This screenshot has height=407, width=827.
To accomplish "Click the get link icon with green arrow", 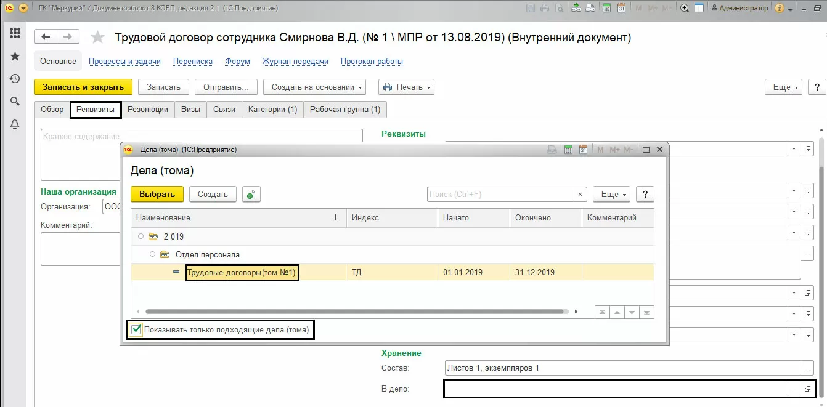I will point(576,8).
